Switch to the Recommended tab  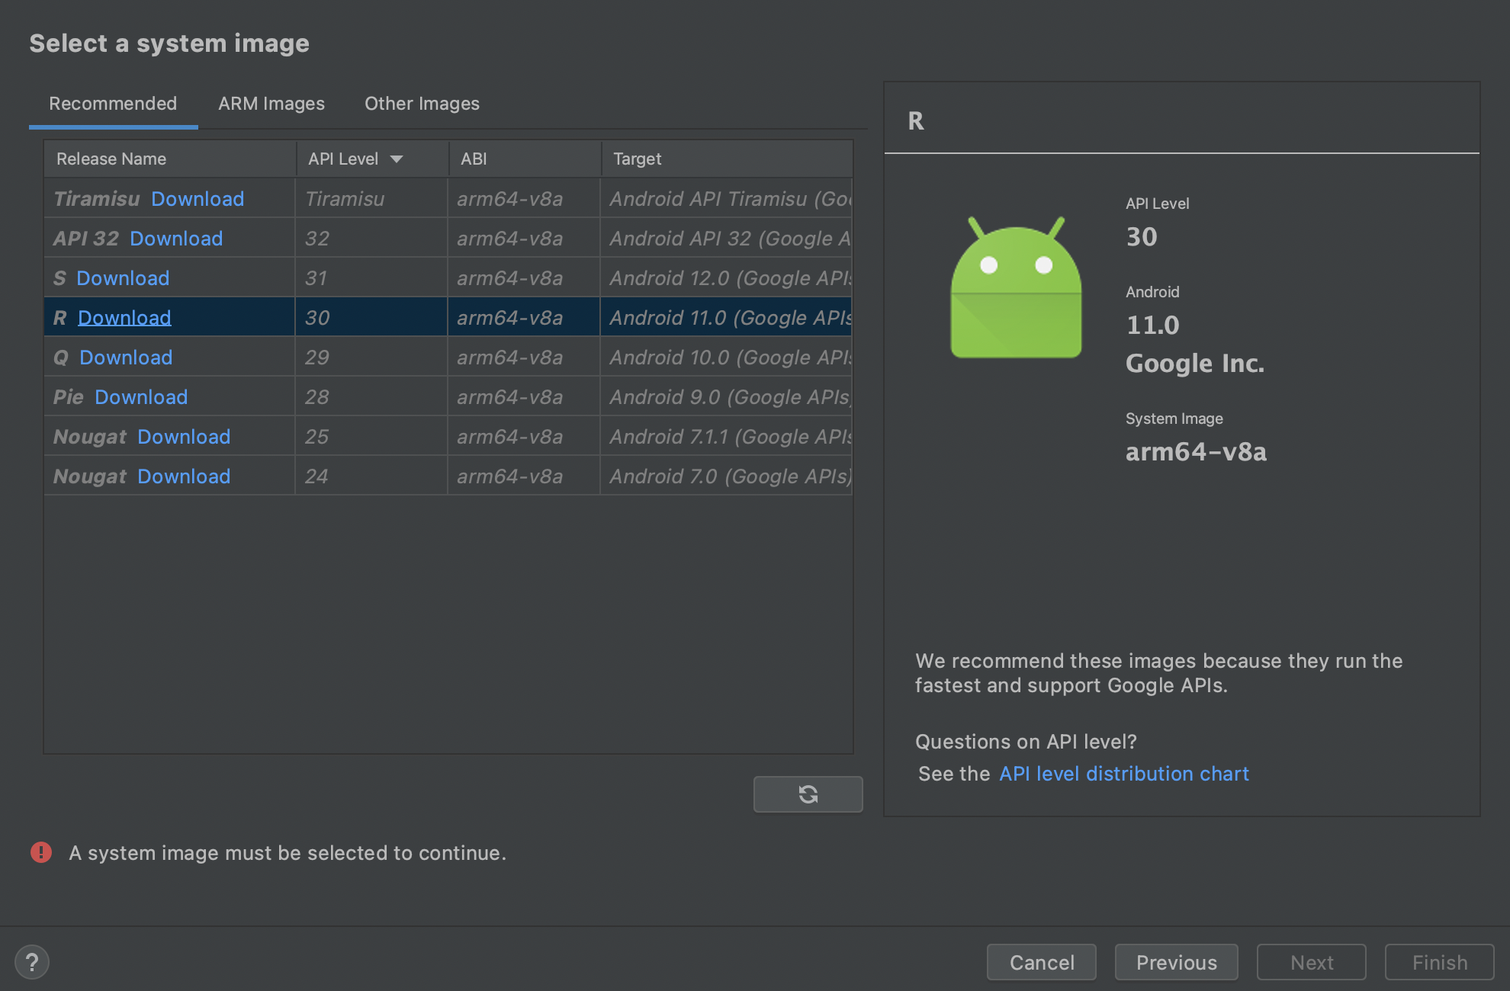pyautogui.click(x=113, y=104)
